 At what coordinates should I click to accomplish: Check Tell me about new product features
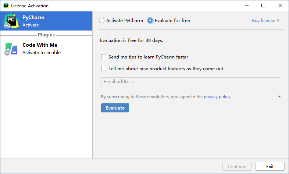tap(104, 68)
